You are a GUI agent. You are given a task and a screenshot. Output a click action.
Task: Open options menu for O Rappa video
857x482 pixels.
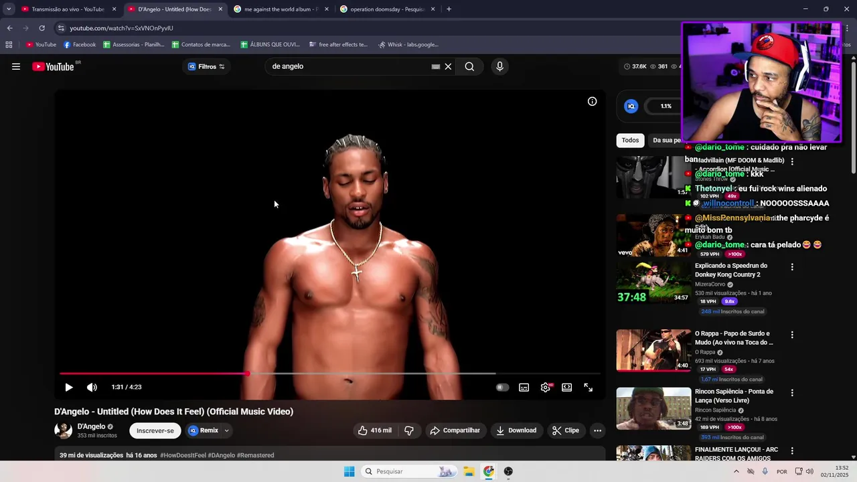tap(792, 335)
